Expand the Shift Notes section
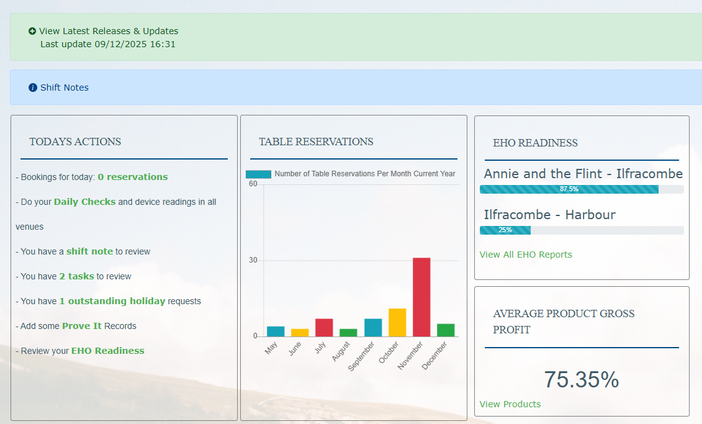 pyautogui.click(x=65, y=88)
